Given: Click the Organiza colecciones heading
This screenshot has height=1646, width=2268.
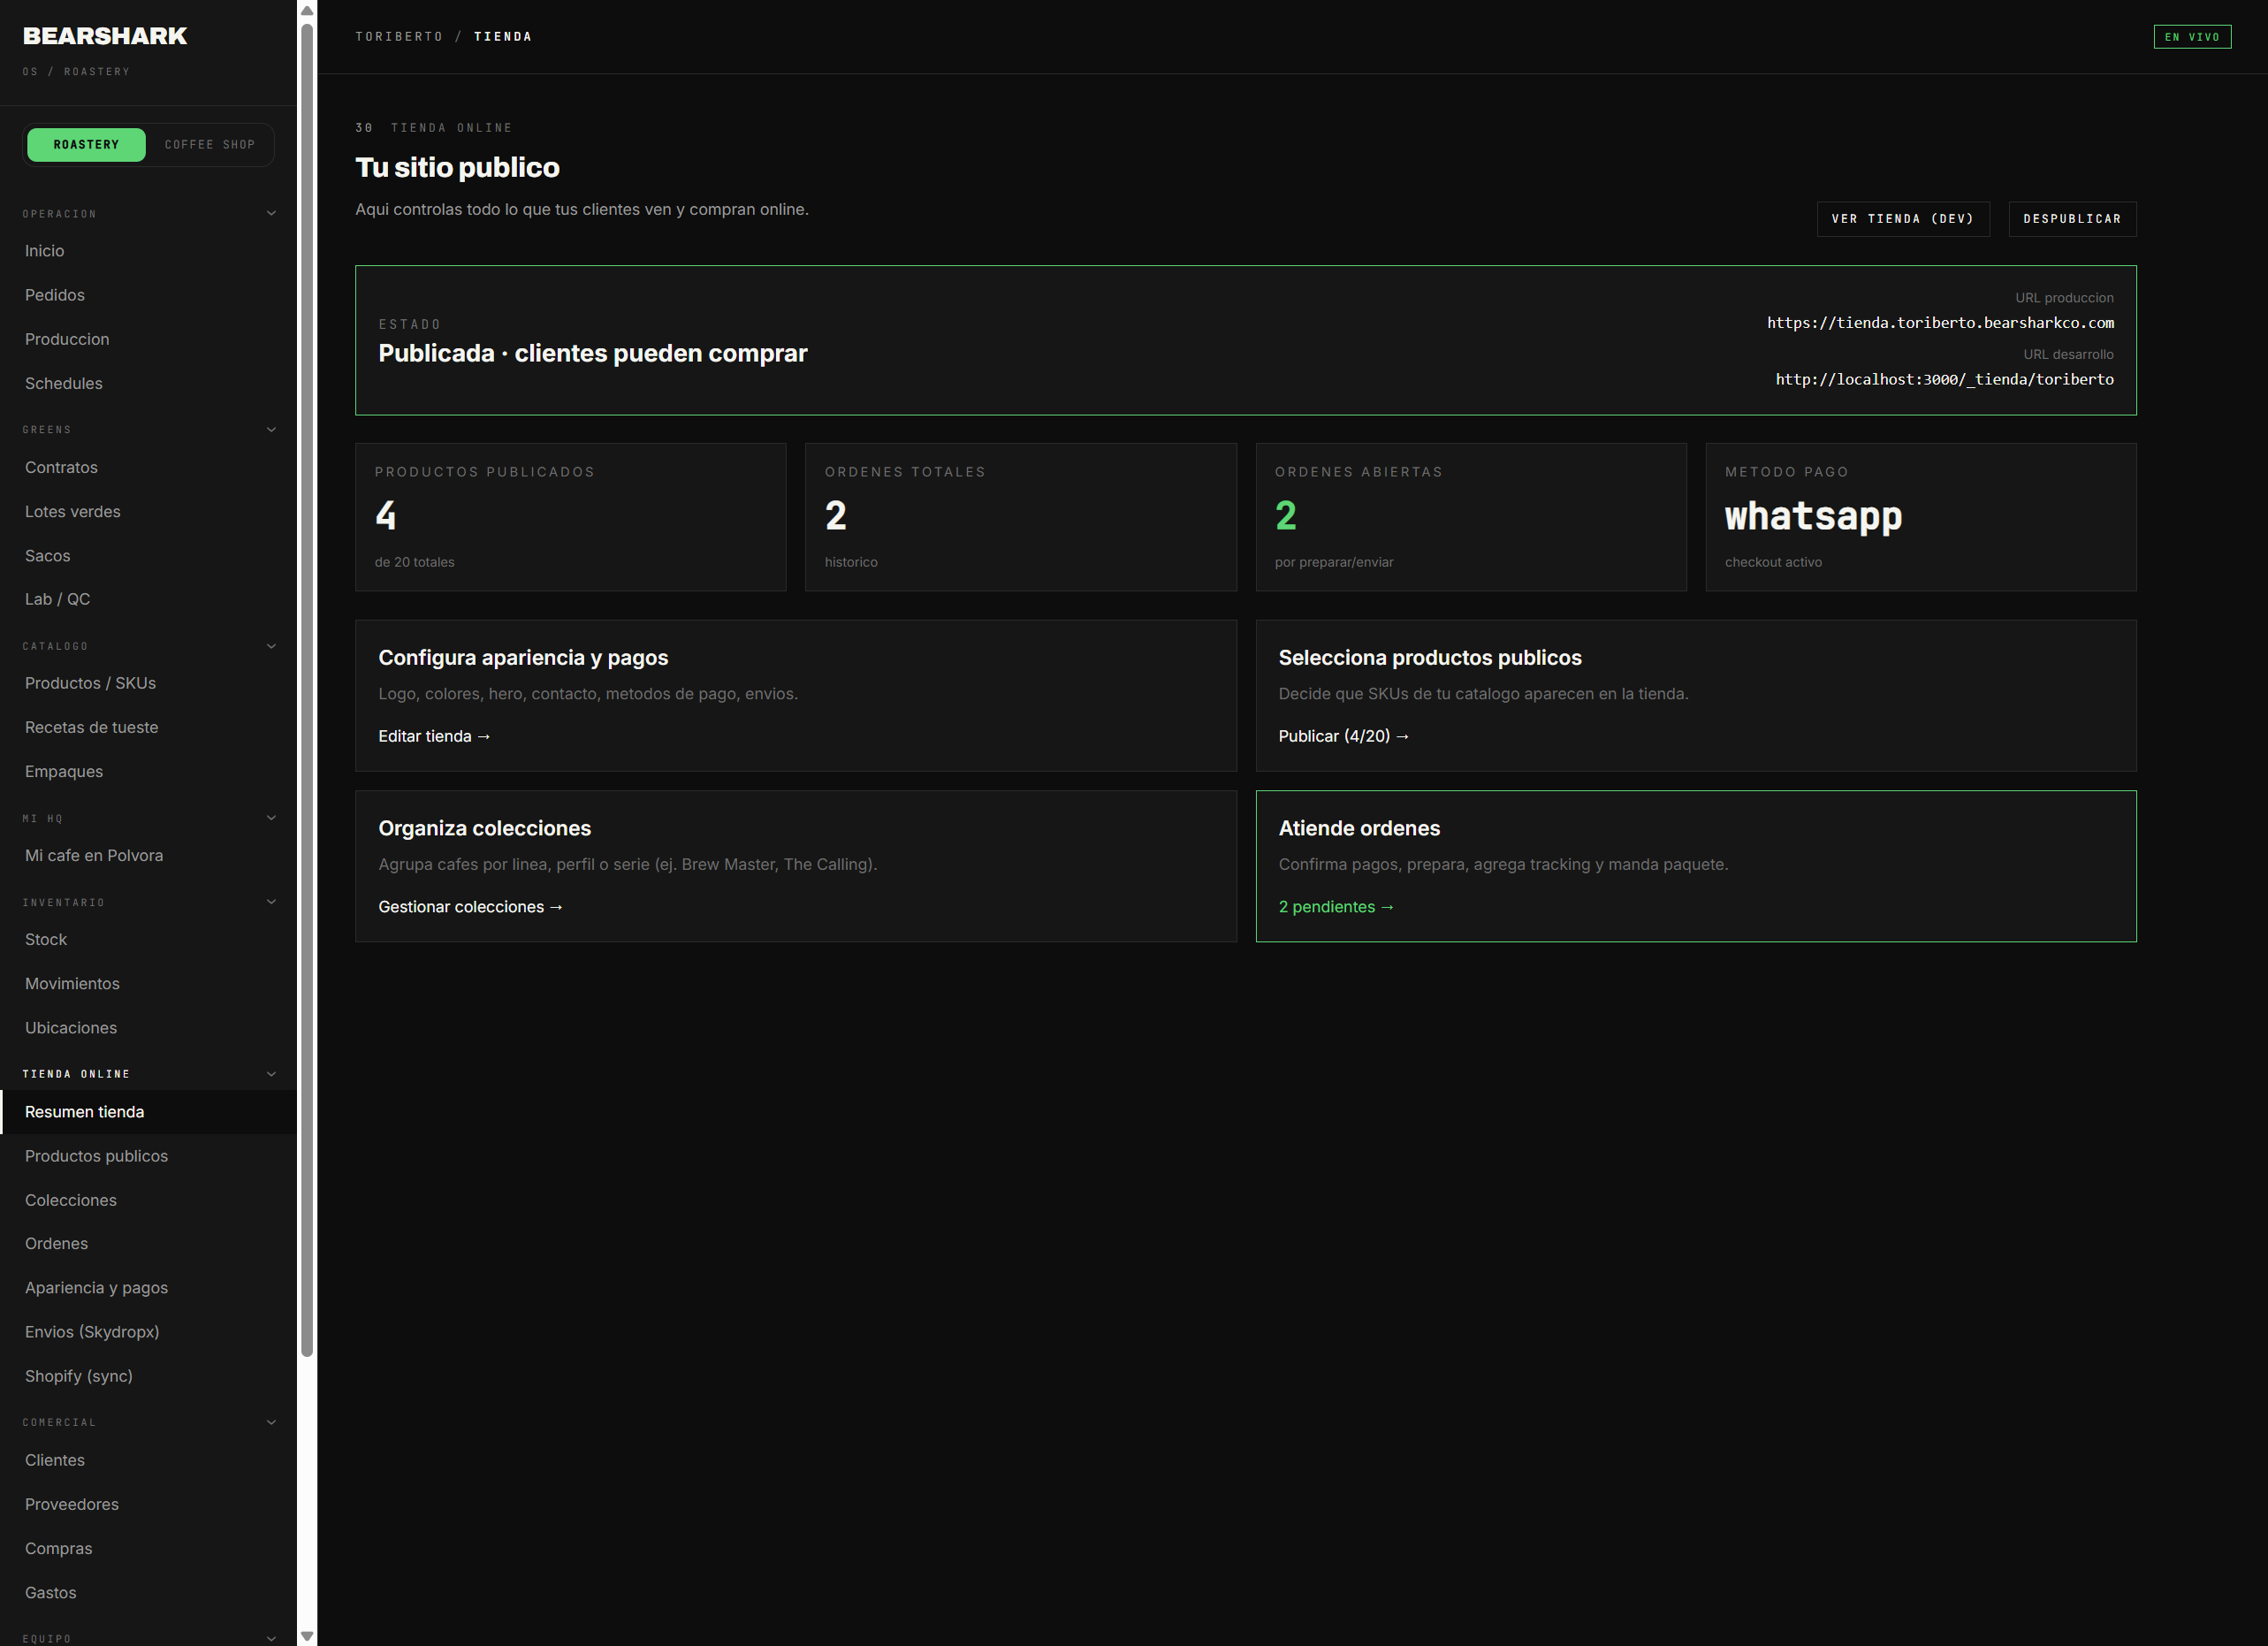Looking at the screenshot, I should [x=484, y=828].
